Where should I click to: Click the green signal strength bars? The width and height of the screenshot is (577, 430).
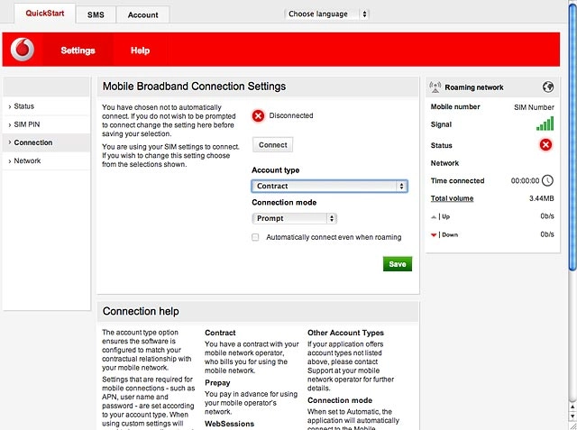coord(545,124)
